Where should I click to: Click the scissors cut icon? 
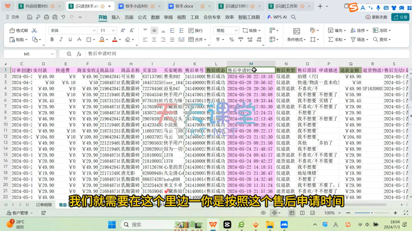pos(34,31)
